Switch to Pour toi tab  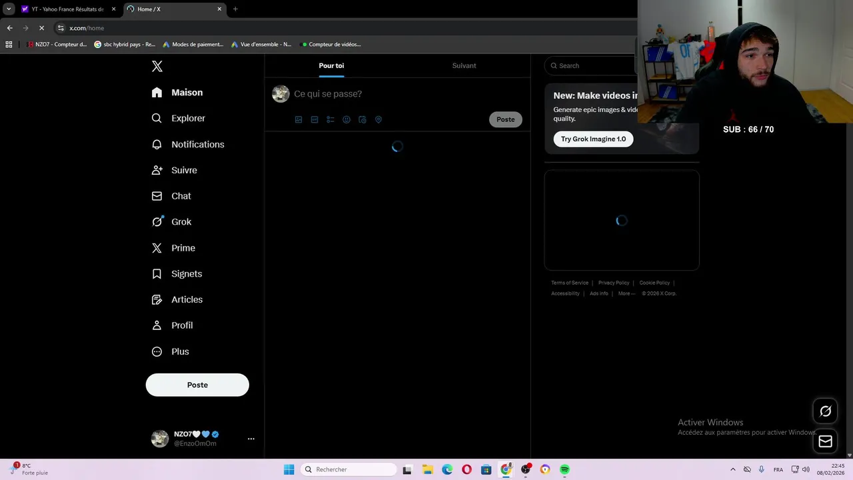[331, 65]
